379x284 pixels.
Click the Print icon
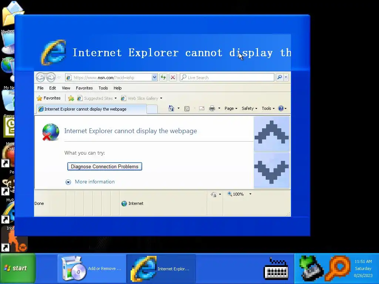[212, 108]
